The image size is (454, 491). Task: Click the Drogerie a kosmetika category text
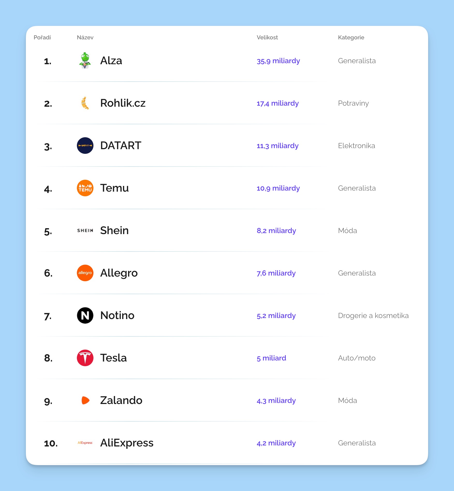point(373,316)
